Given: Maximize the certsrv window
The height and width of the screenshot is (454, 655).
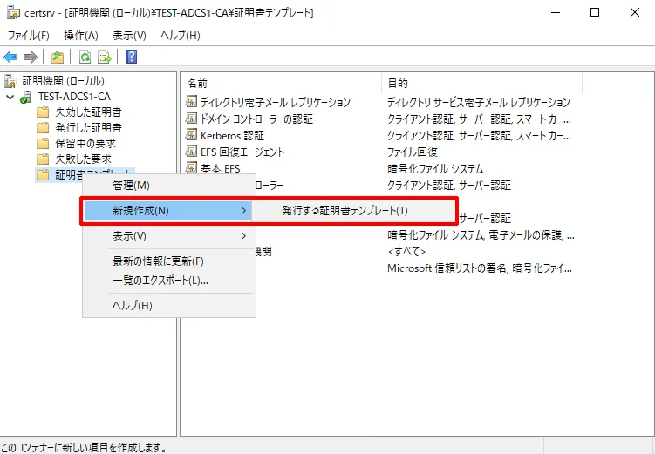Looking at the screenshot, I should [595, 12].
